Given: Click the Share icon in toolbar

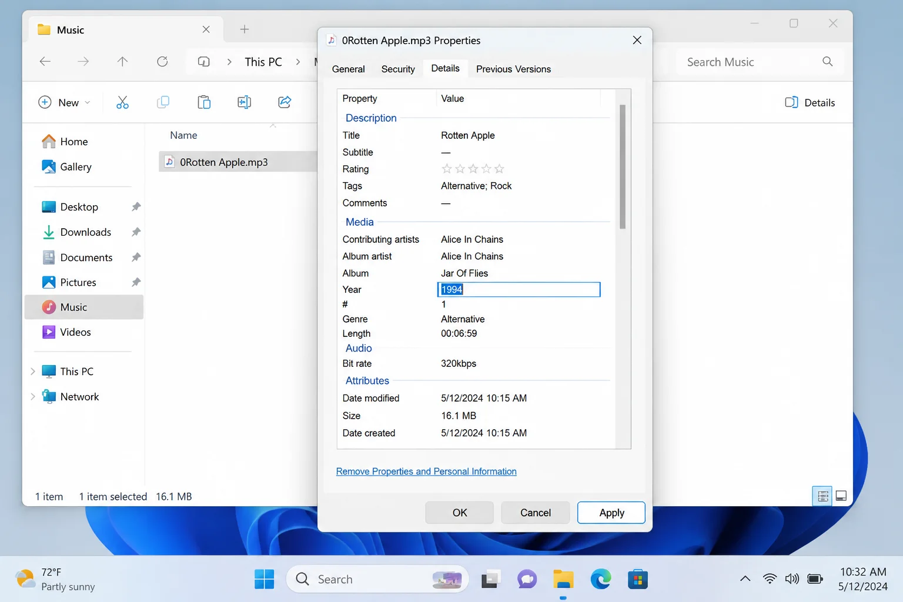Looking at the screenshot, I should pos(285,102).
